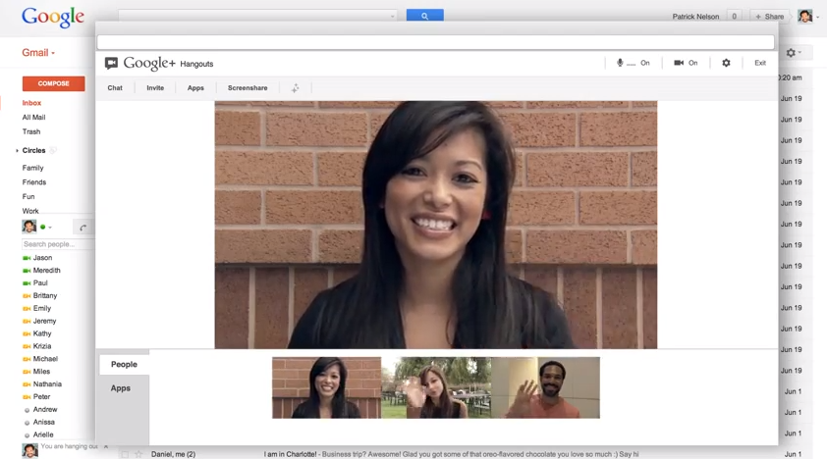Open the Trash folder
The width and height of the screenshot is (827, 459).
31,131
